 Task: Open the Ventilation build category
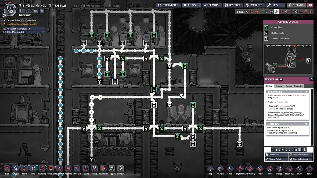point(51,170)
